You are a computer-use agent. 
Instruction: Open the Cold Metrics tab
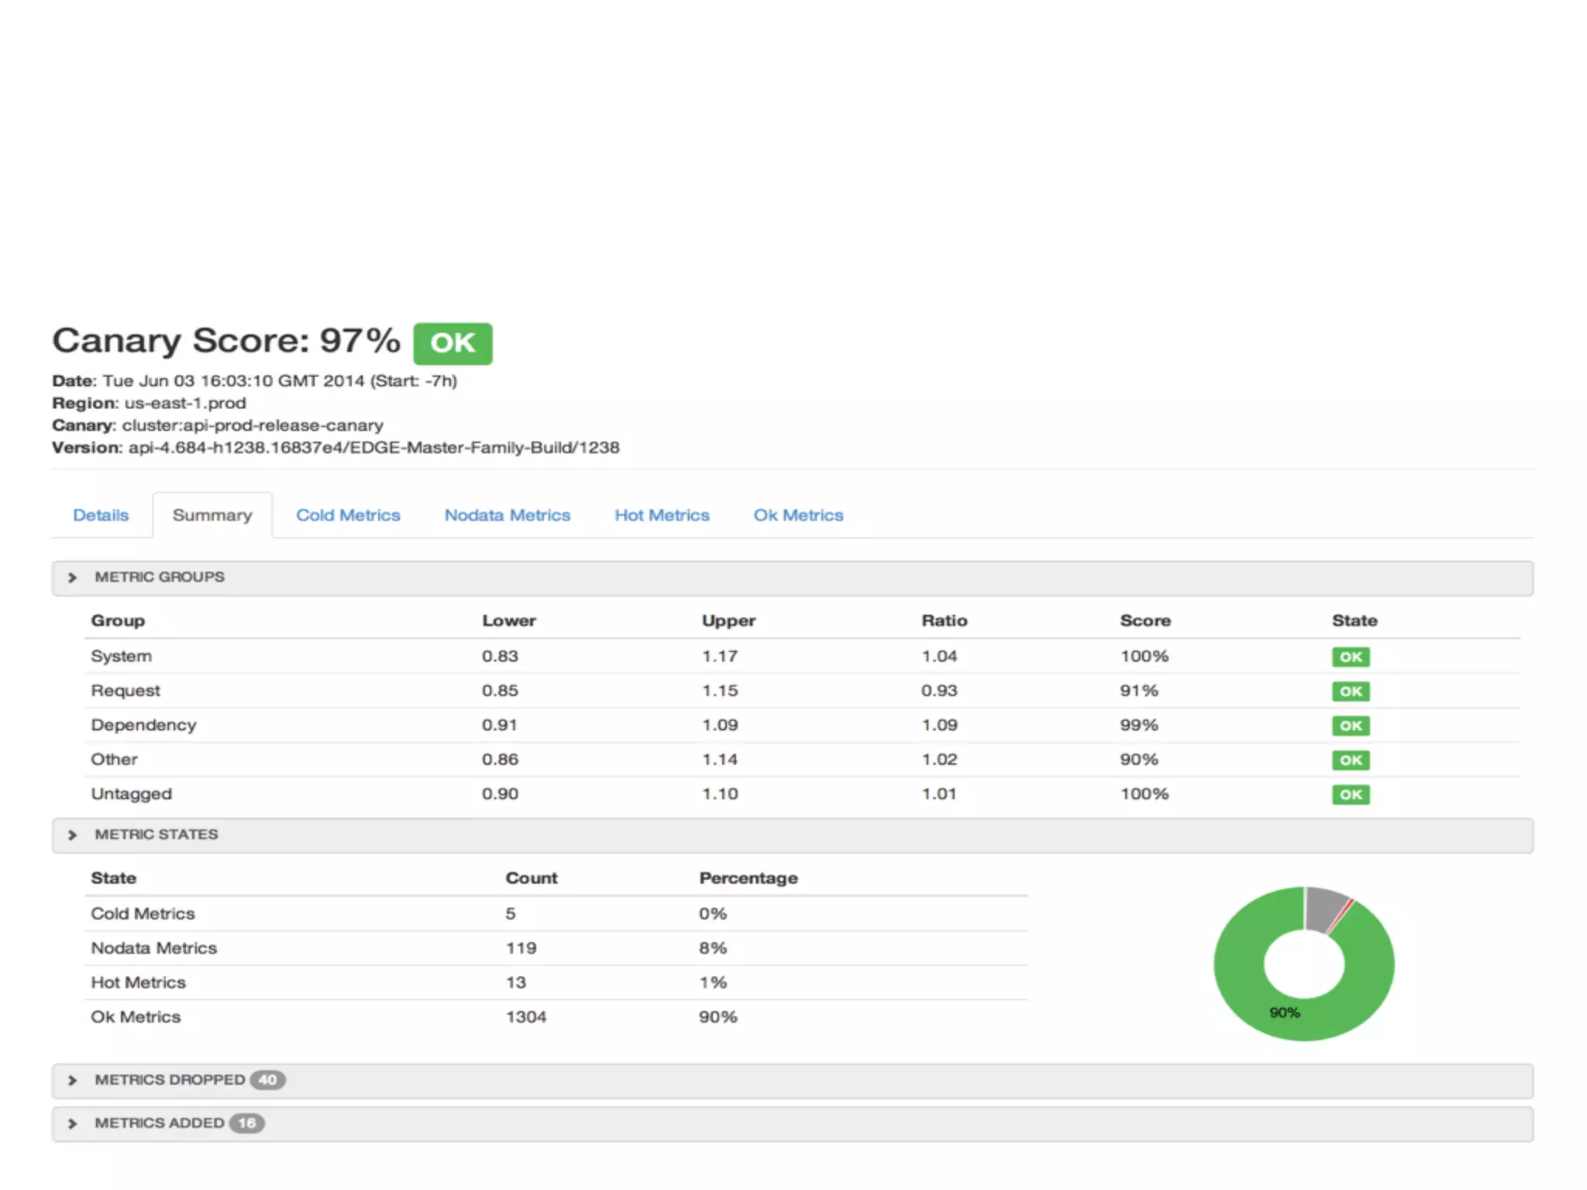pyautogui.click(x=348, y=515)
